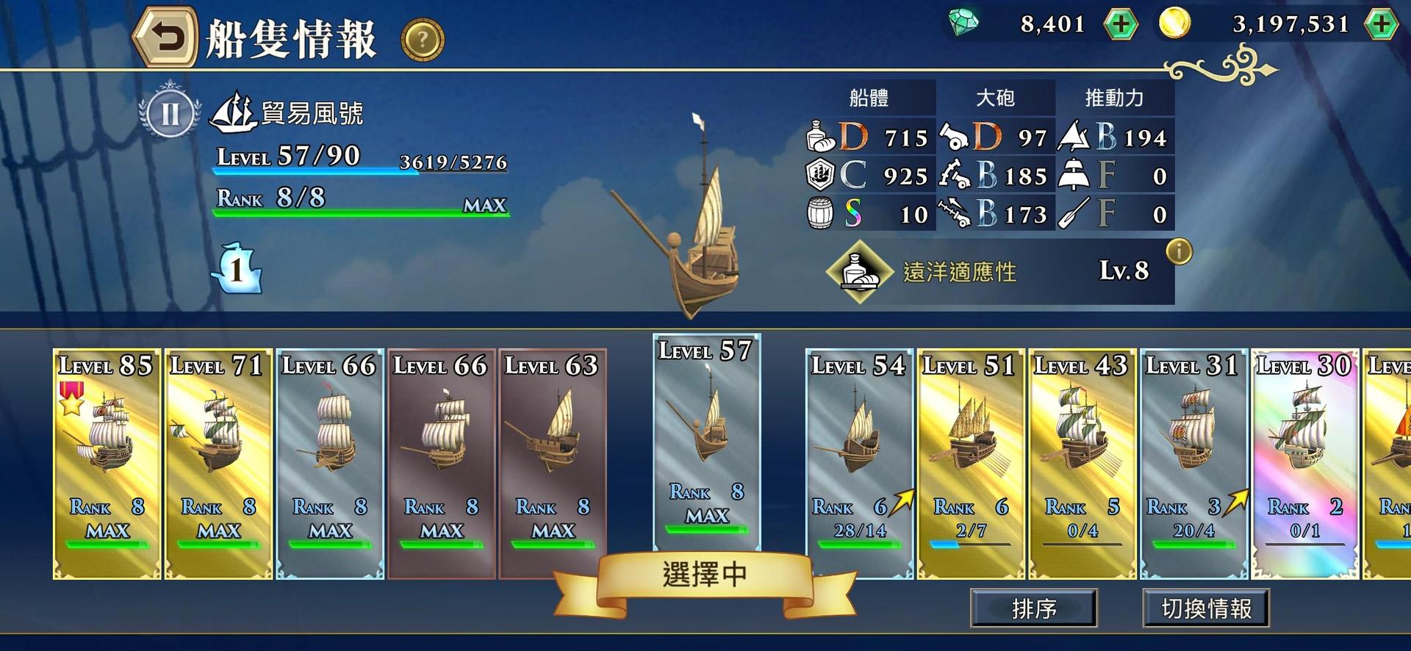The height and width of the screenshot is (651, 1411).
Task: Click the 排序 sort button
Action: pyautogui.click(x=1033, y=608)
